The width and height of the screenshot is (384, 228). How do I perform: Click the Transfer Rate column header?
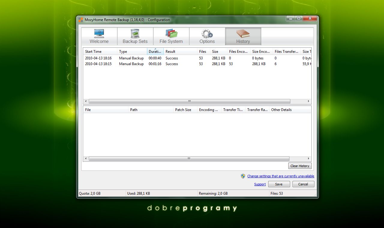[x=257, y=110]
